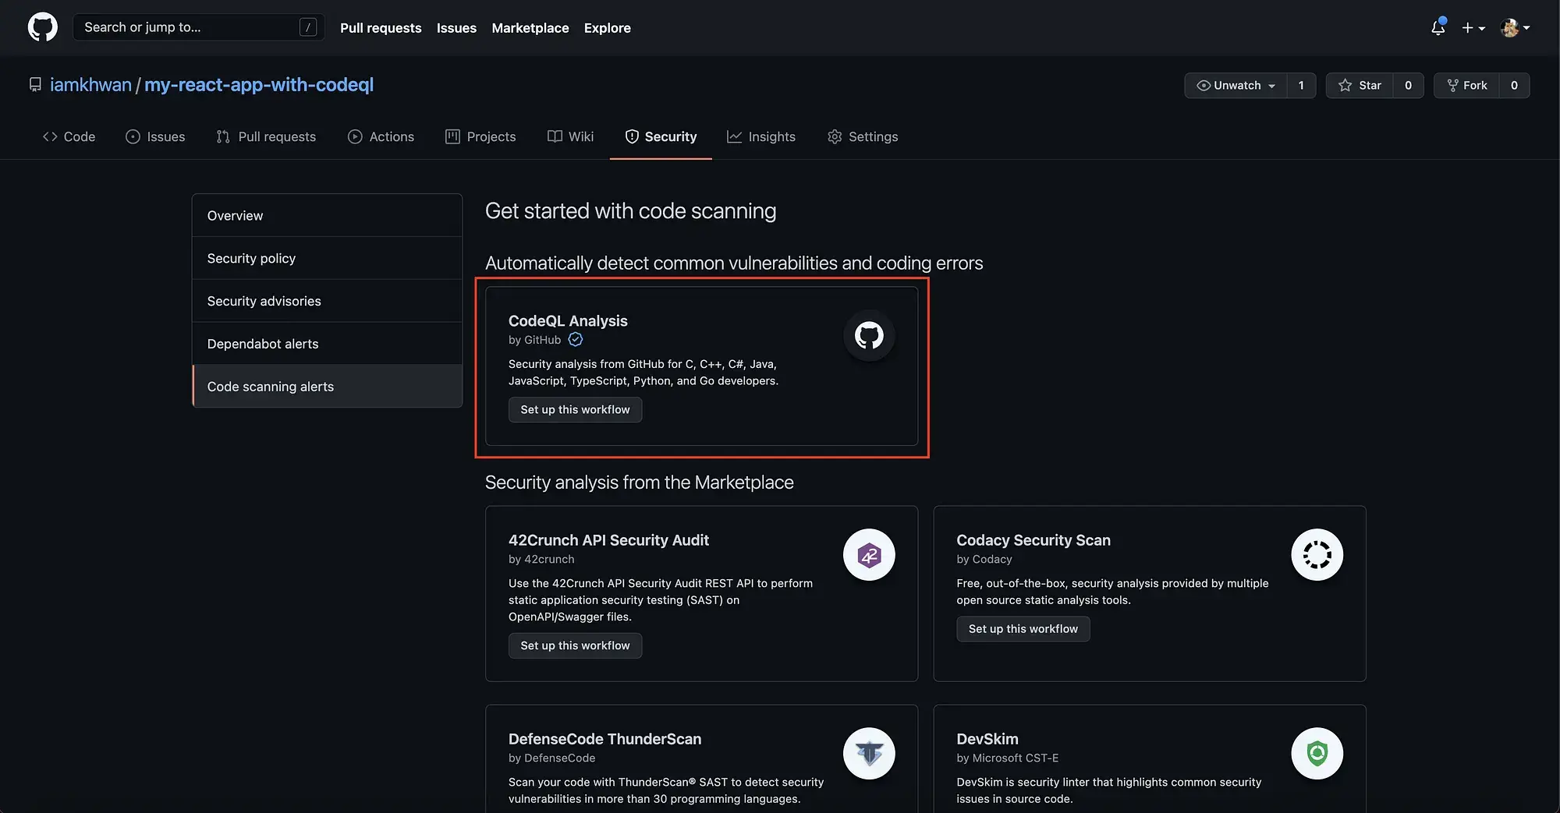Viewport: 1560px width, 813px height.
Task: Switch to the Projects tab
Action: (x=480, y=136)
